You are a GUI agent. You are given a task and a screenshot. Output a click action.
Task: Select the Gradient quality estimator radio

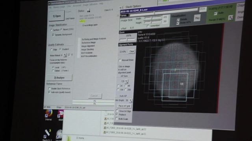tap(60, 49)
